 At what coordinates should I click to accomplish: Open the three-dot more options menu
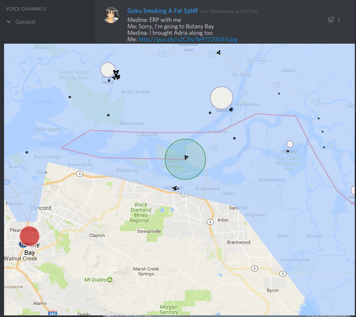[339, 19]
